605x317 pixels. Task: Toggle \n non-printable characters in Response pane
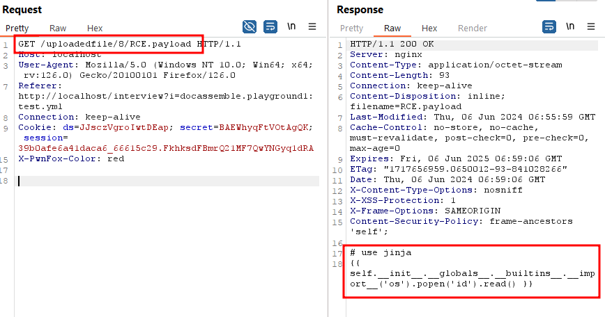tap(570, 26)
